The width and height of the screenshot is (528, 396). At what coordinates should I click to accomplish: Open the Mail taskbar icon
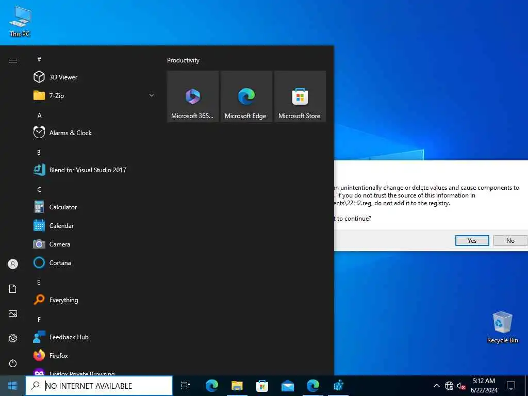288,386
